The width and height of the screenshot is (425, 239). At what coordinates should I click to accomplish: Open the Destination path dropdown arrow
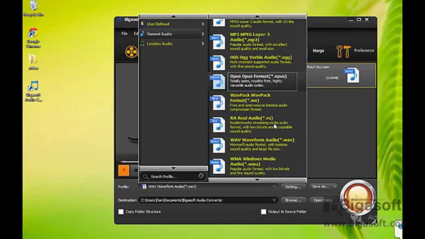tap(274, 200)
